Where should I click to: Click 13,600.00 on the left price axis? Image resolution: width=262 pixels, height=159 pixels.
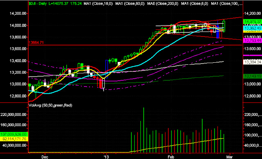18,49
